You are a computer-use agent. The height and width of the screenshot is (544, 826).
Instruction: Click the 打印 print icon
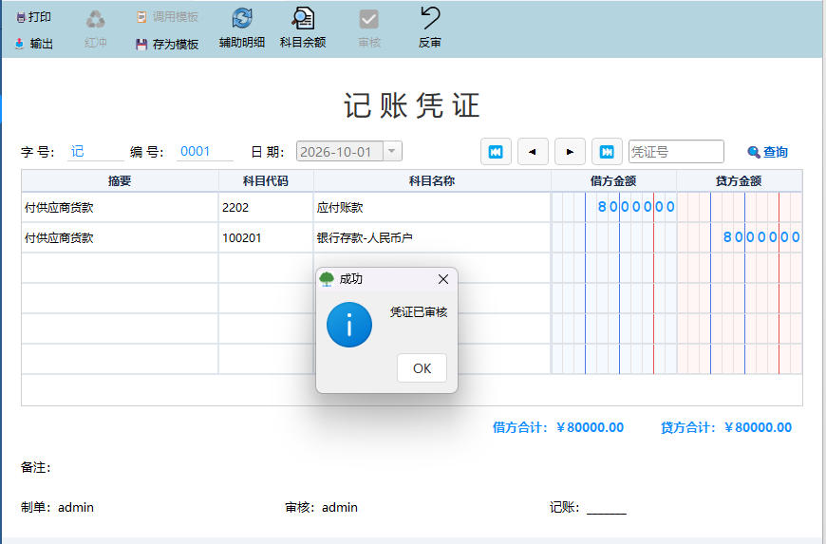(x=21, y=17)
